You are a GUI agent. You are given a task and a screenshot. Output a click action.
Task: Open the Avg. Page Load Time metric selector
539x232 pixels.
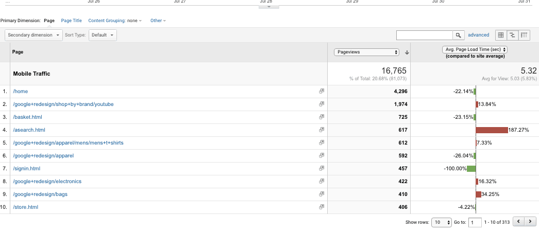(475, 49)
